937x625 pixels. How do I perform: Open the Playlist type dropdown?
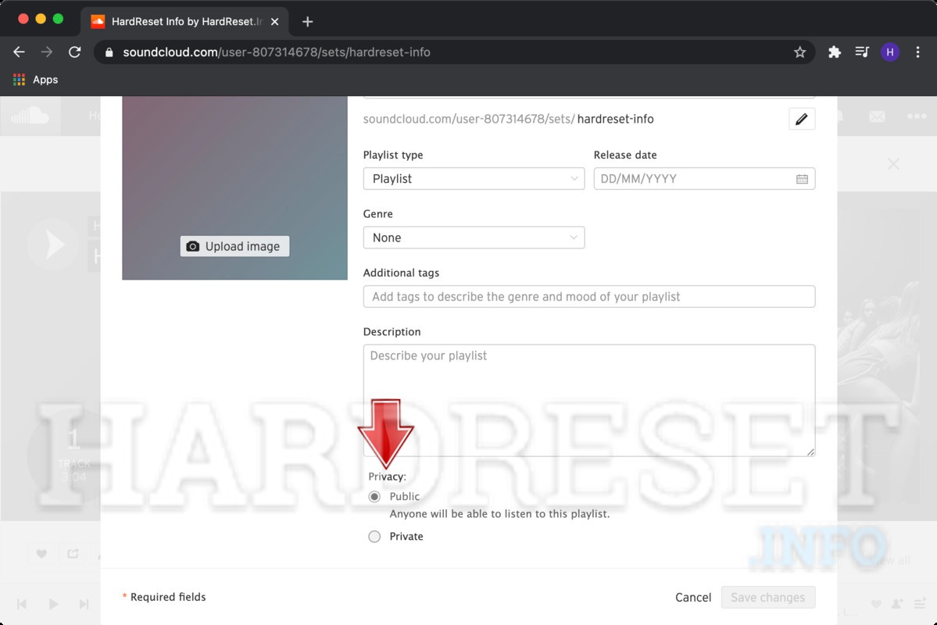474,178
